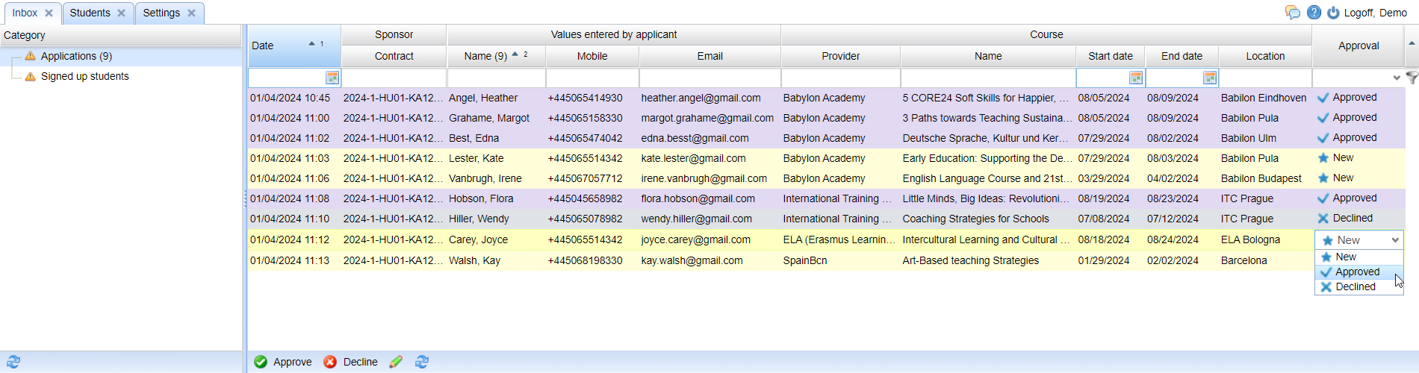Switch to the Students tab
The height and width of the screenshot is (373, 1419).
[x=90, y=13]
